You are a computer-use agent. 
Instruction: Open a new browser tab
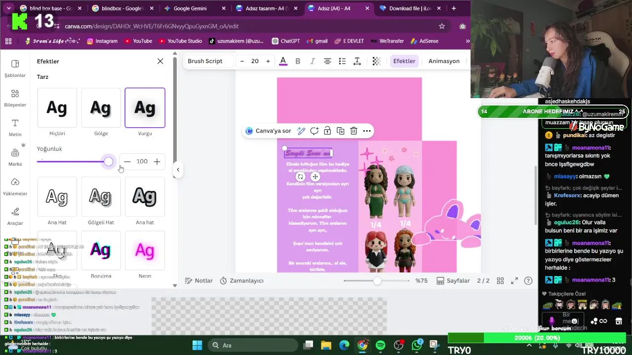click(x=454, y=8)
